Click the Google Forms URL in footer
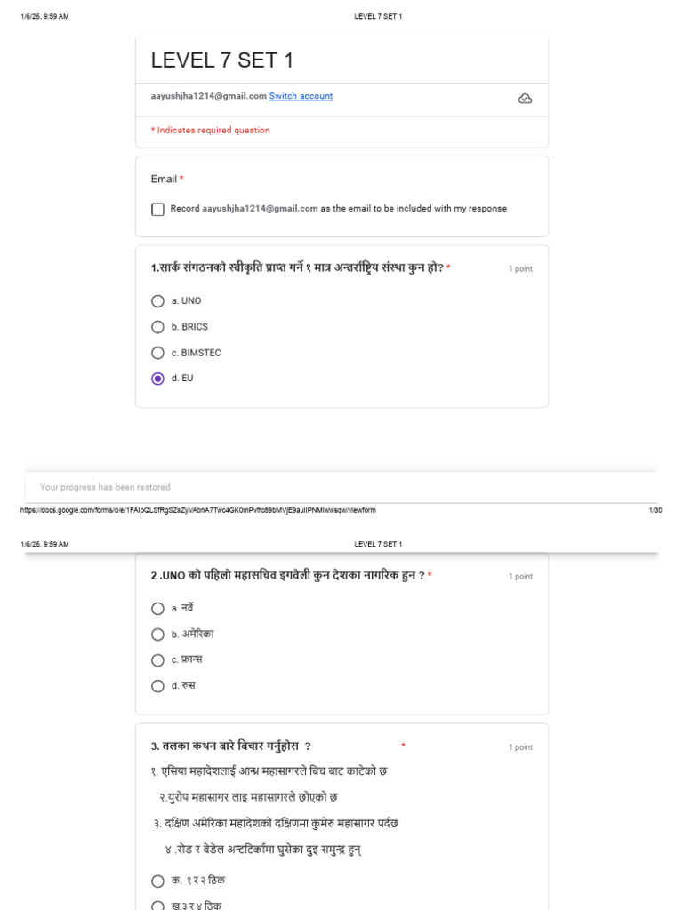Screen dimensions: 683x910 click(x=197, y=510)
